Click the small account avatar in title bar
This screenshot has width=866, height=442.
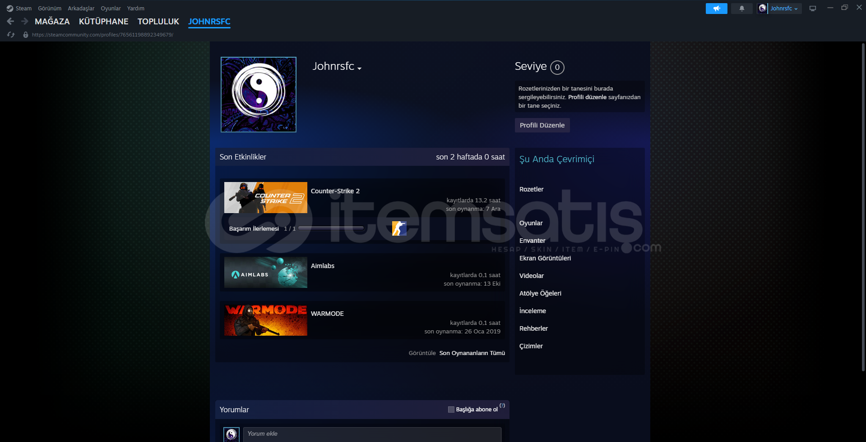click(x=762, y=9)
